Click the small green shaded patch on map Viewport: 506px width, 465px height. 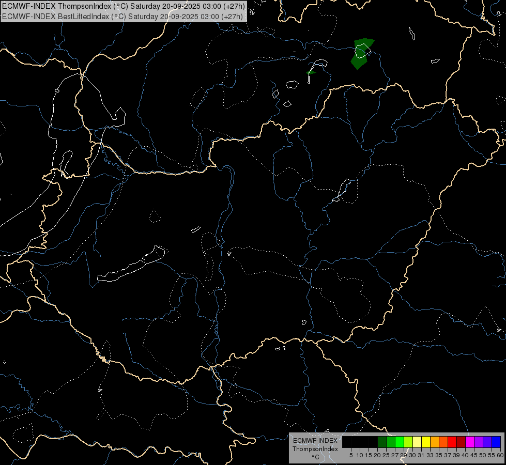click(311, 73)
